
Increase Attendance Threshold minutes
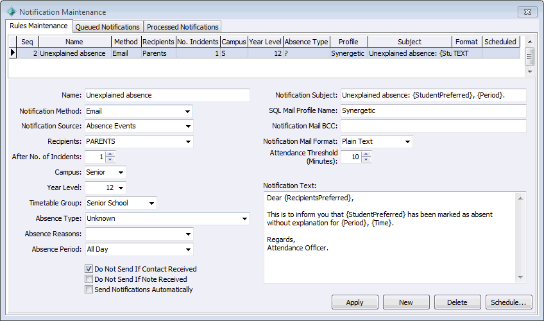click(366, 154)
